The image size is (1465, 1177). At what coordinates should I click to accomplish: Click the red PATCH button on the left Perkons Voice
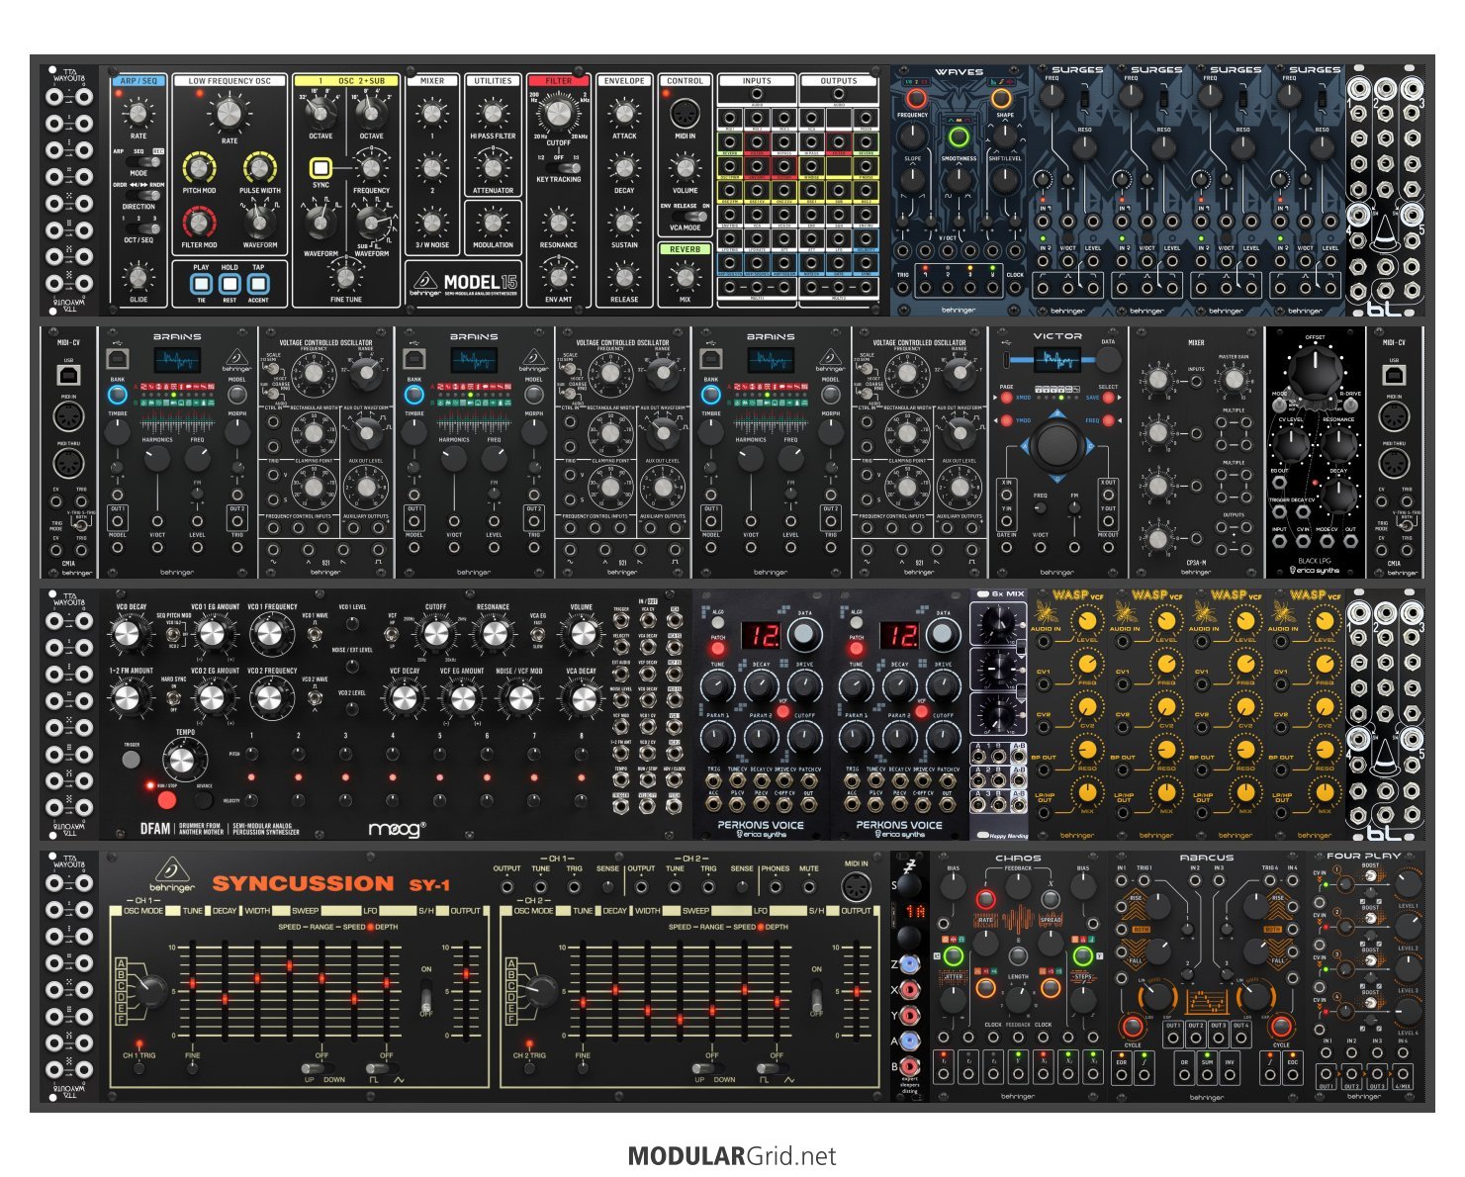coord(718,650)
